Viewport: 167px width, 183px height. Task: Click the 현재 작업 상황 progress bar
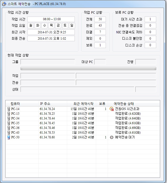(x=88, y=69)
